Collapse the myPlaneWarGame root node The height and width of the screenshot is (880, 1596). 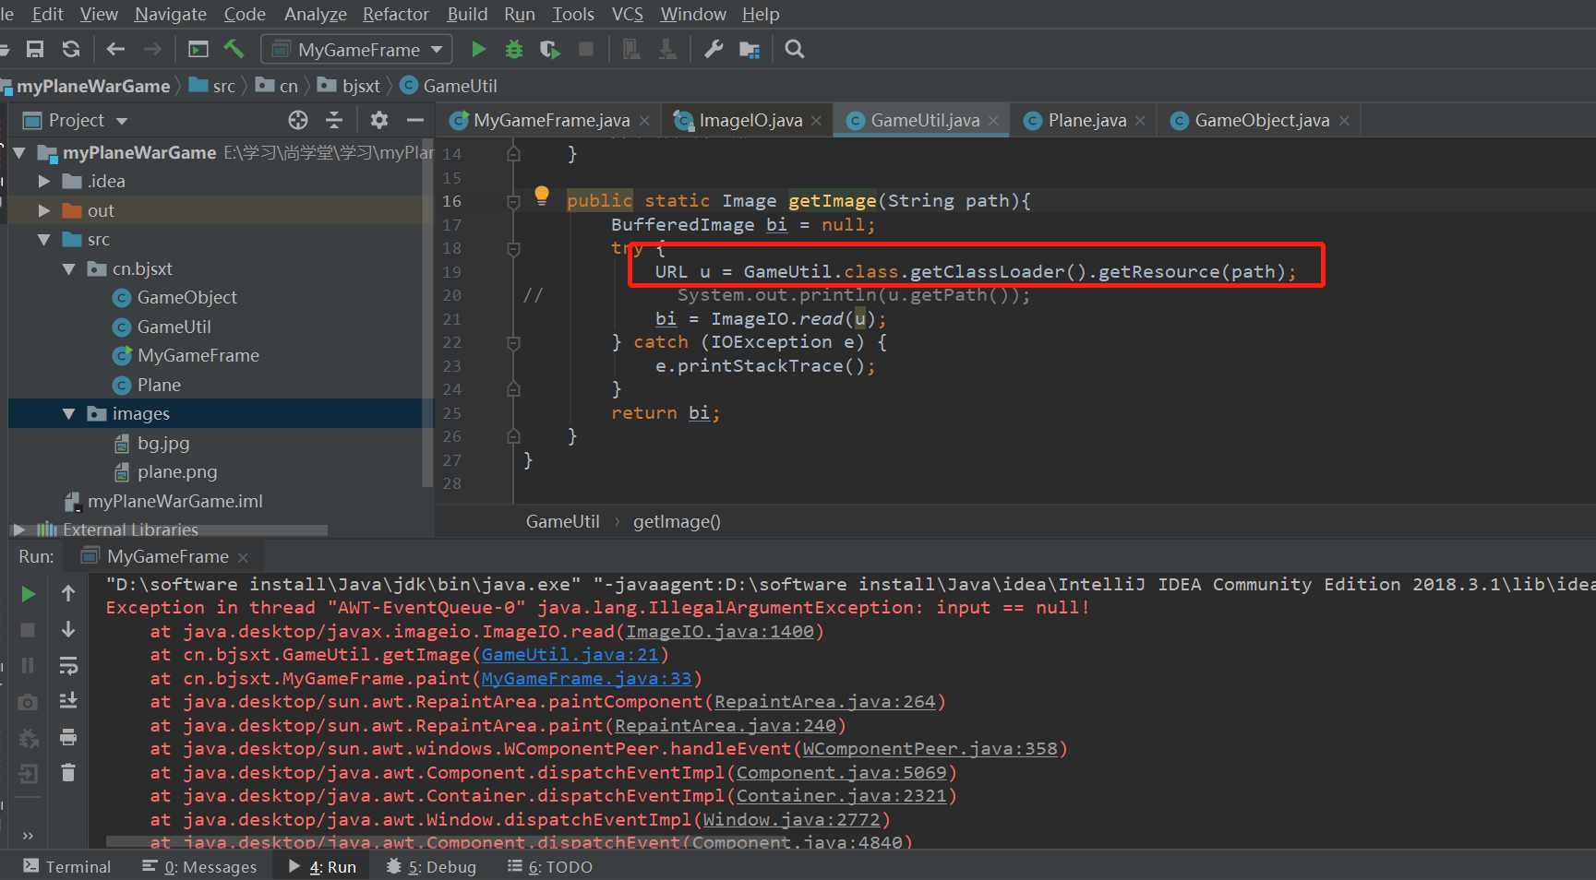click(19, 152)
